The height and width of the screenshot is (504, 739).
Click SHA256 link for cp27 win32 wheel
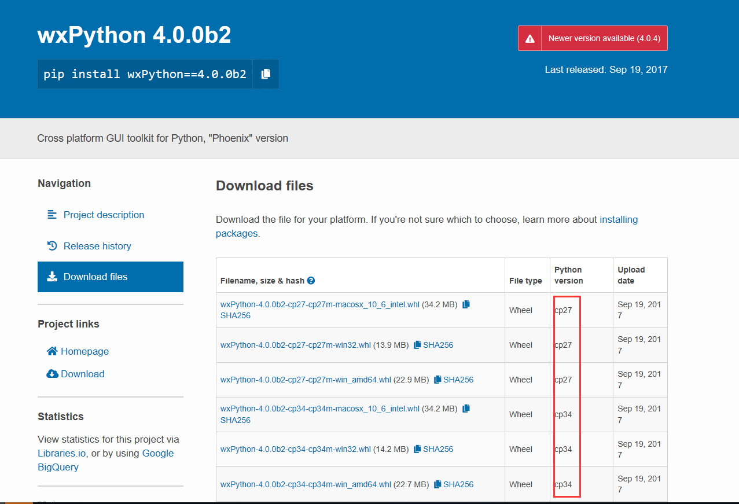click(438, 345)
